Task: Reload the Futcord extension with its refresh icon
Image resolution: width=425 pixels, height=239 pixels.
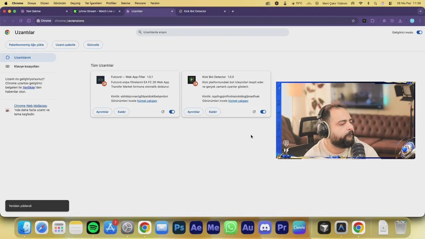Action: pyautogui.click(x=163, y=112)
